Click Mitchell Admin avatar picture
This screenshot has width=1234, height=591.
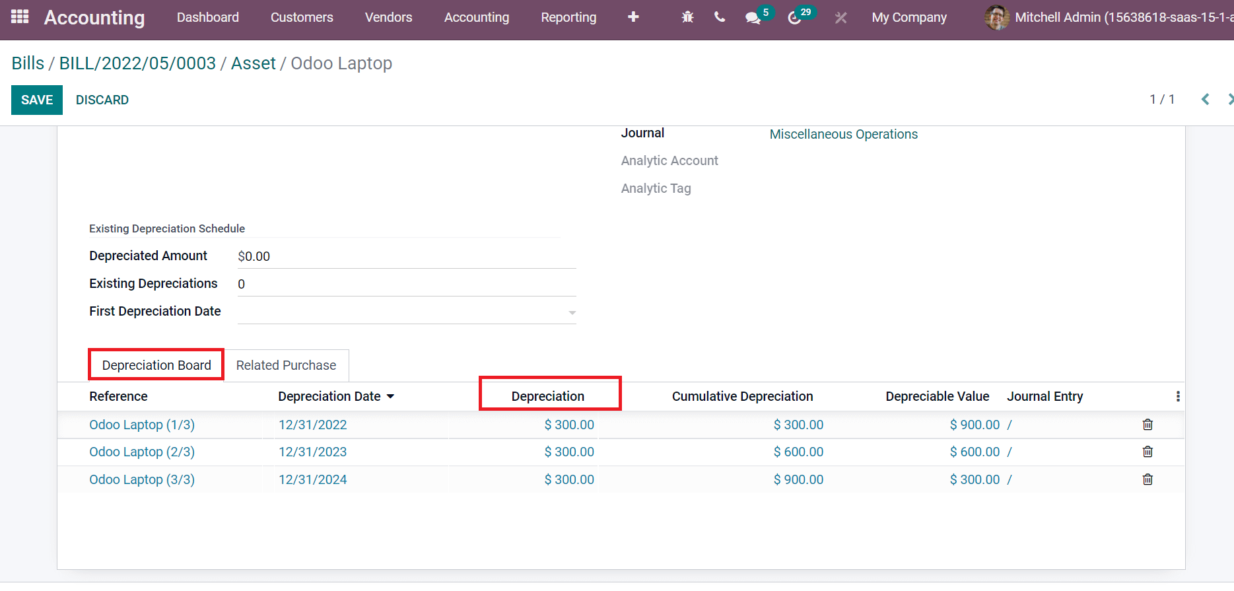[x=997, y=17]
